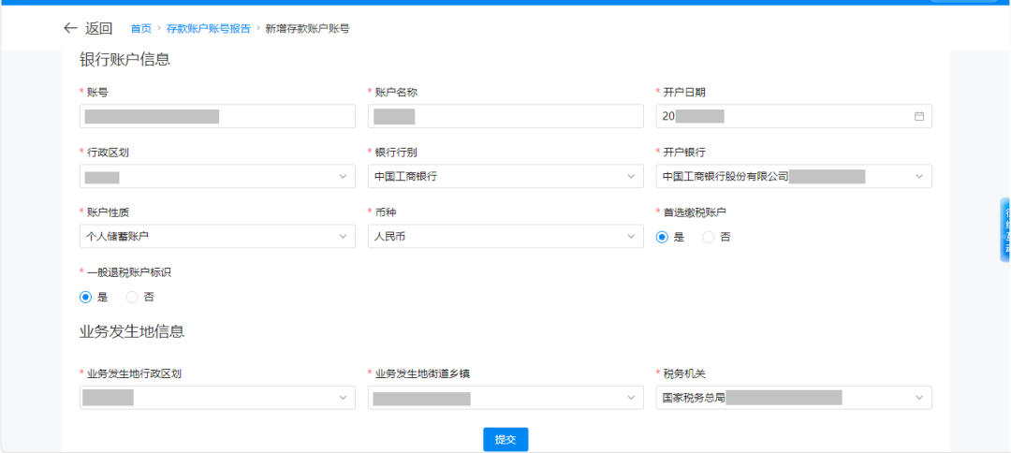This screenshot has height=453, width=1011.
Task: Click the 银行账户信息 section heading
Action: pyautogui.click(x=125, y=60)
